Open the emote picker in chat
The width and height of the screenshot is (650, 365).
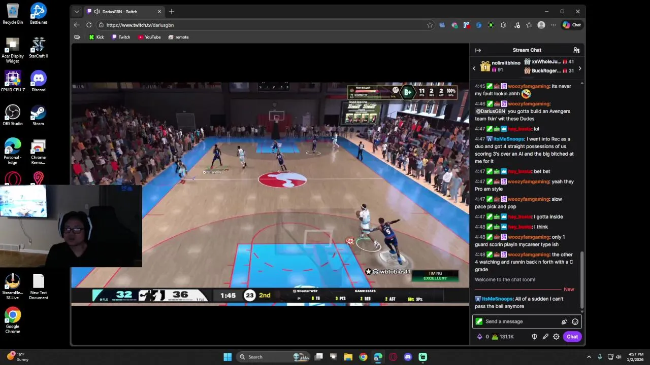[575, 321]
